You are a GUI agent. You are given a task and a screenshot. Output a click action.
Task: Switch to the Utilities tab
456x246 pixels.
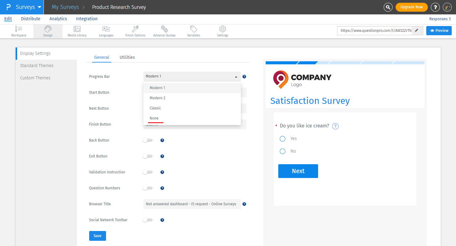[127, 57]
